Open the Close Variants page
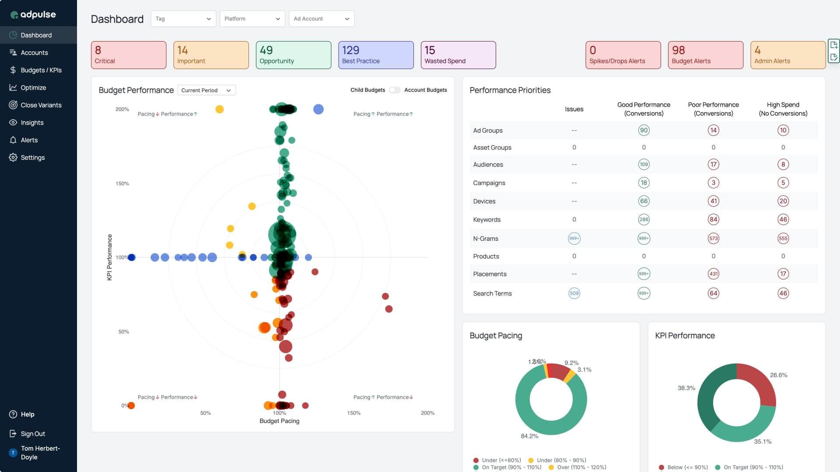 (42, 105)
